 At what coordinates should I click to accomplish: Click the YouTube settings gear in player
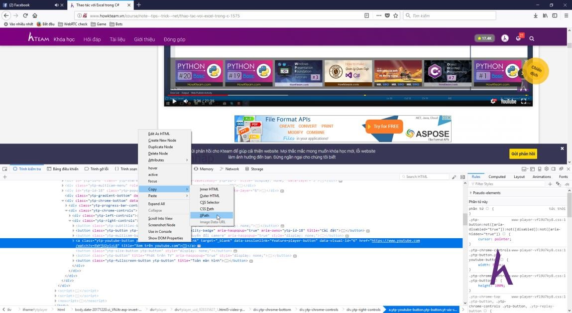(493, 101)
